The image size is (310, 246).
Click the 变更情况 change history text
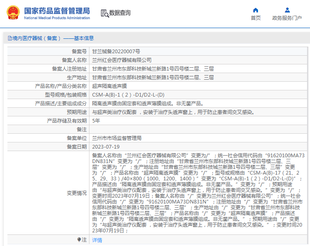(x=198, y=193)
